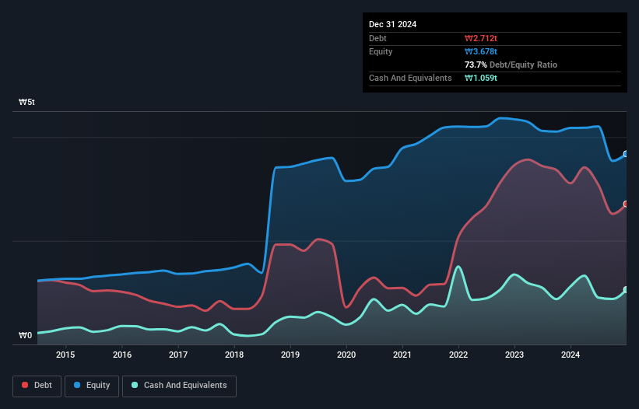Click the 2017 x-axis label
This screenshot has width=639, height=409.
pos(178,355)
